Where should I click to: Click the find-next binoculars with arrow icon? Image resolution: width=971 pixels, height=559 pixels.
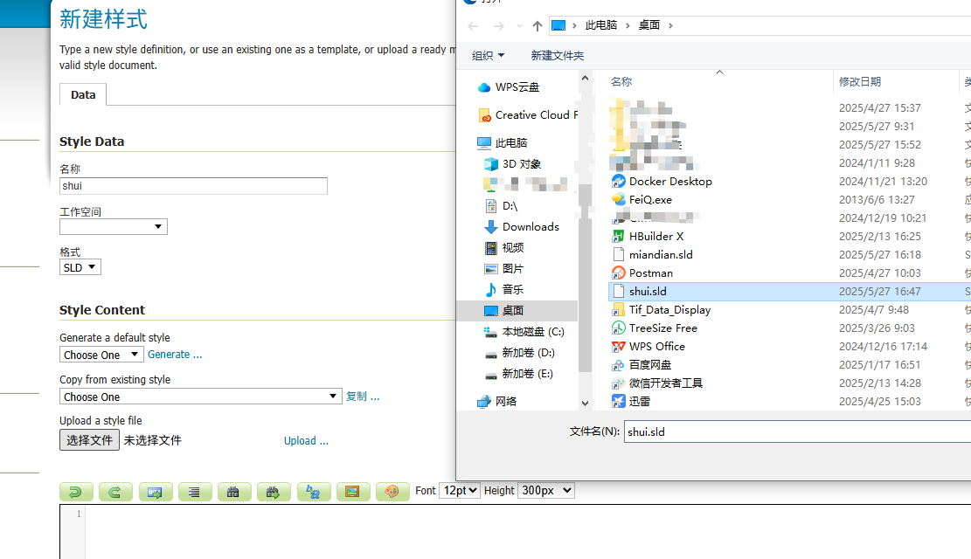274,492
